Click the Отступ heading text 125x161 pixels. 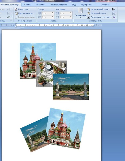point(41,9)
